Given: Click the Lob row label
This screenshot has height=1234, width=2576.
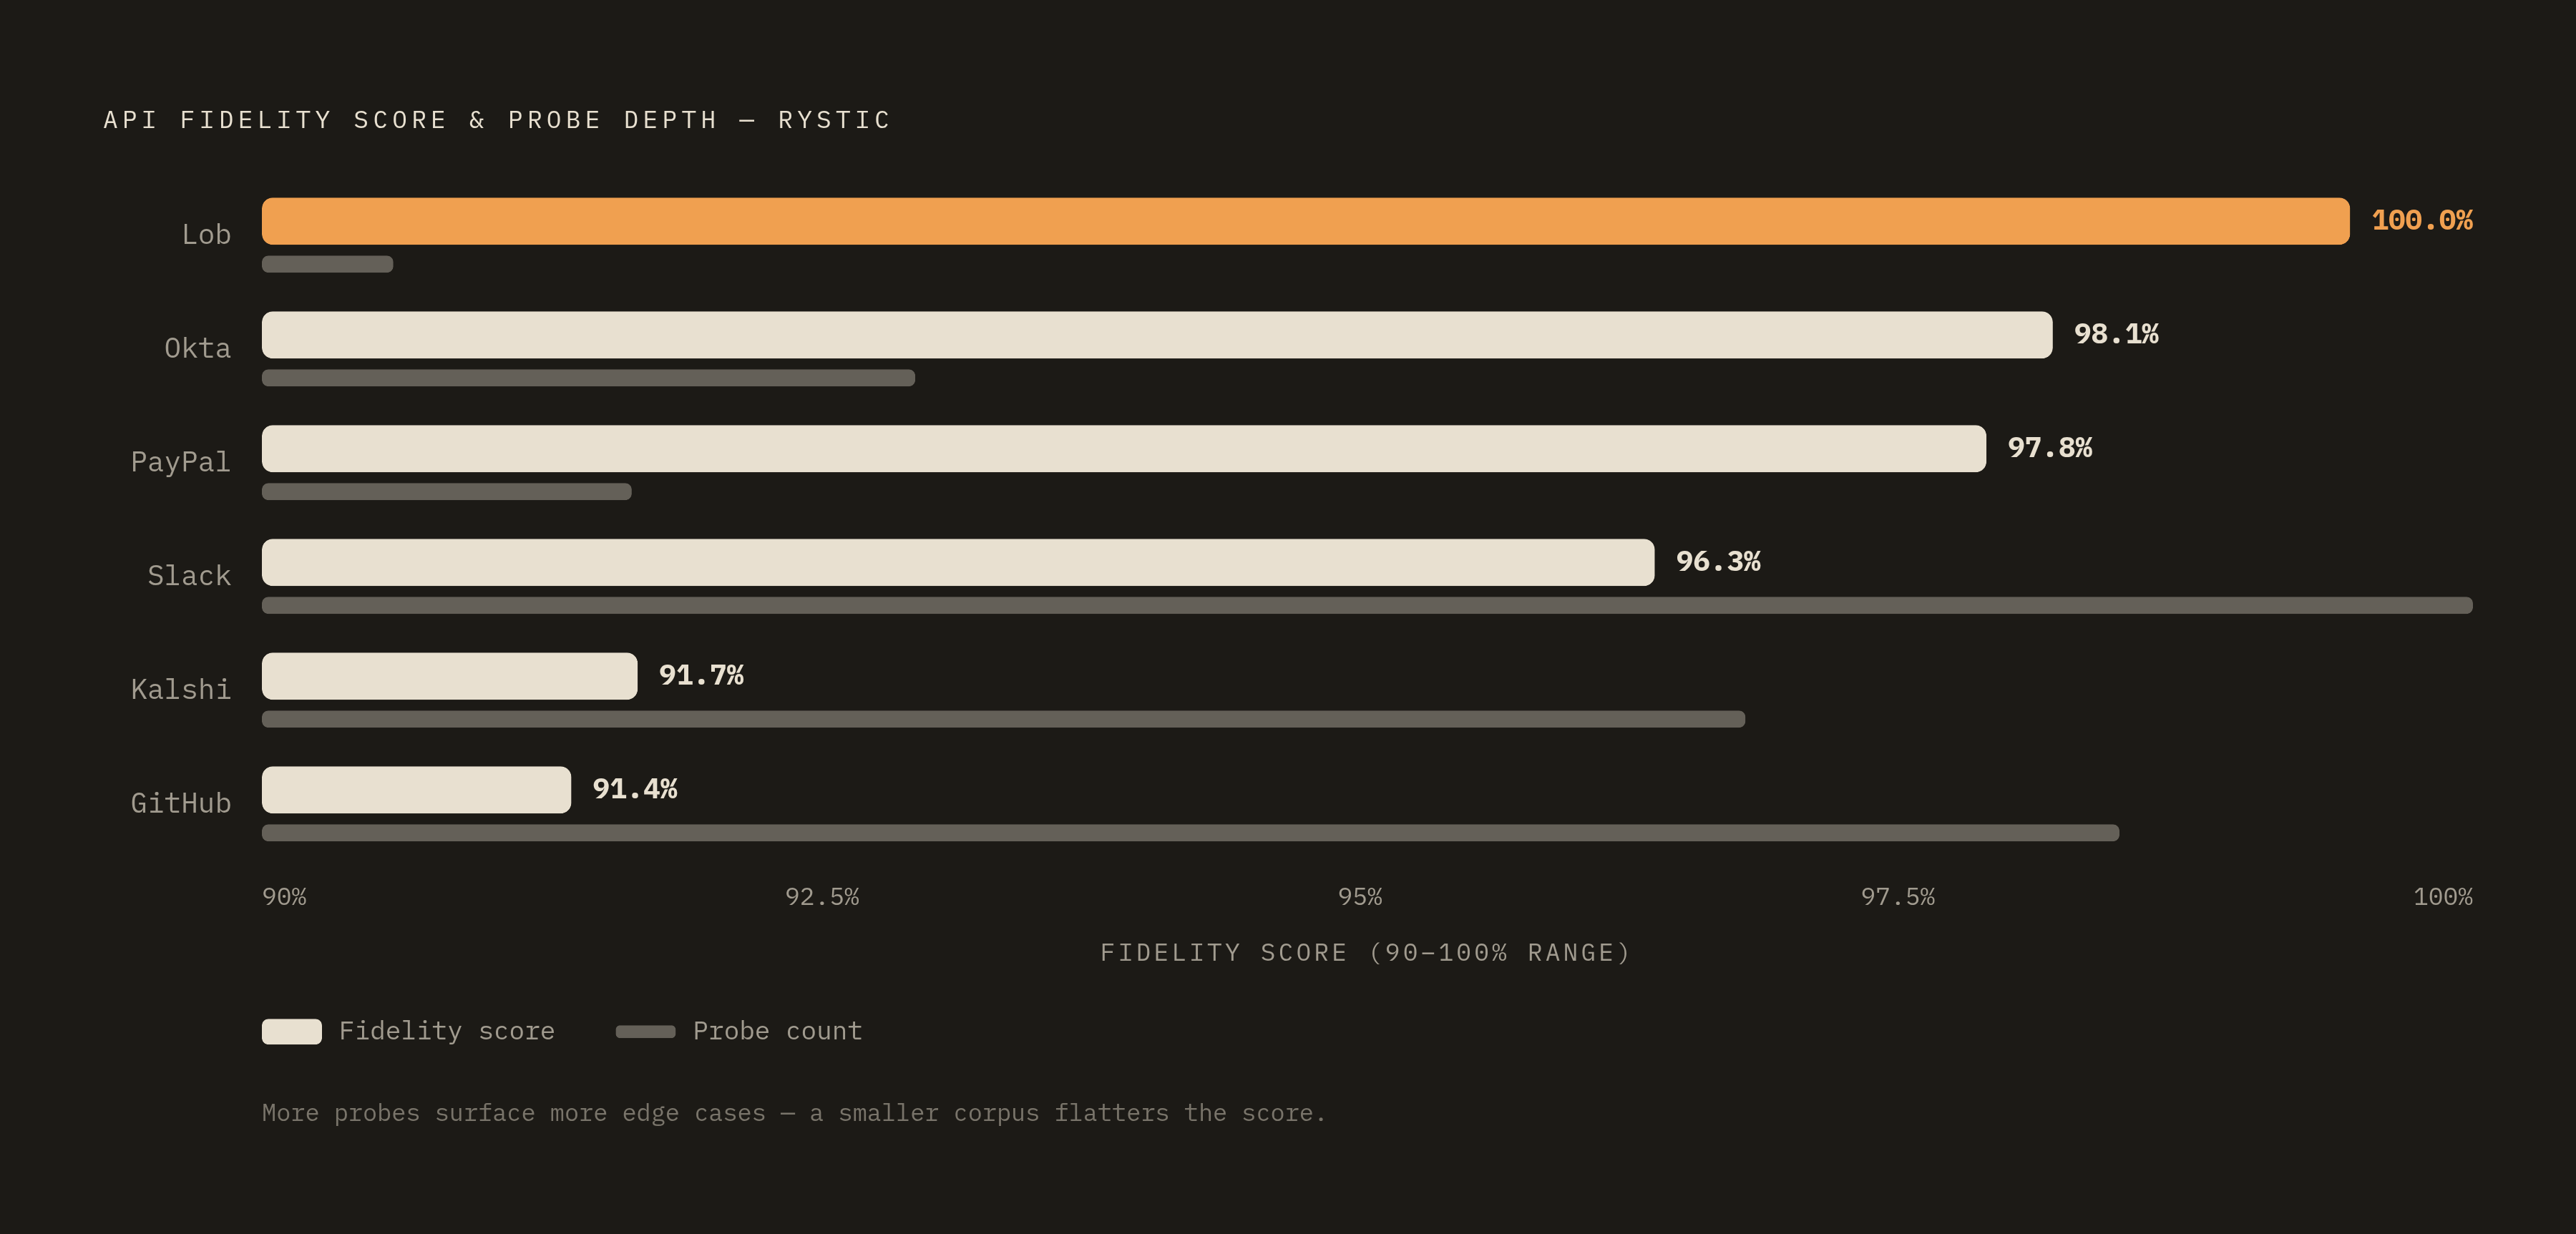Looking at the screenshot, I should tap(206, 235).
